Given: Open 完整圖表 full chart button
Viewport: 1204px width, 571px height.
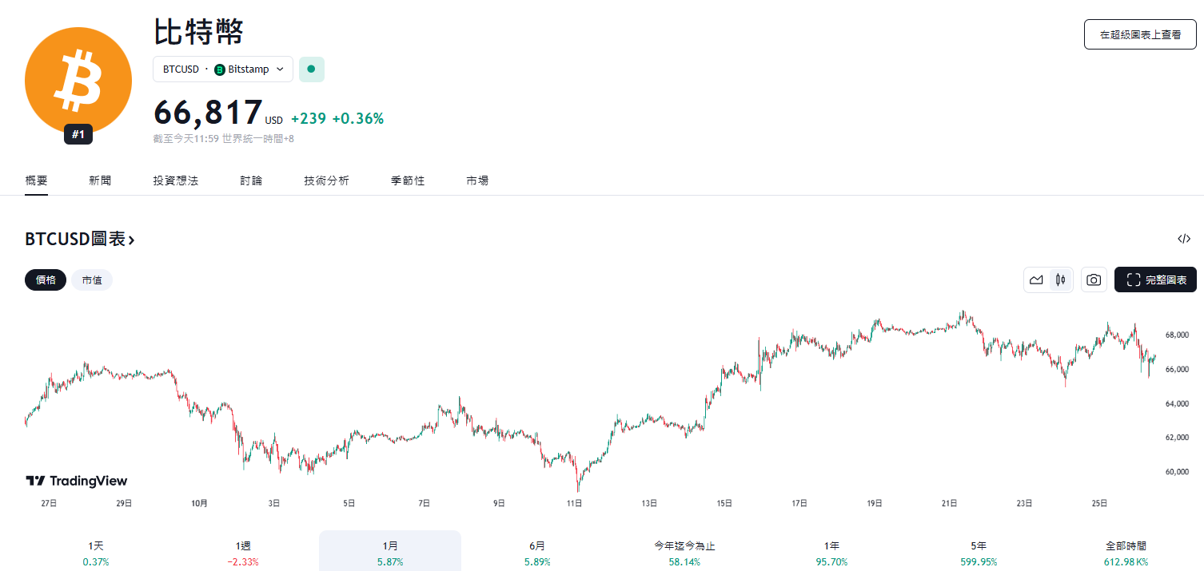Looking at the screenshot, I should pyautogui.click(x=1155, y=280).
